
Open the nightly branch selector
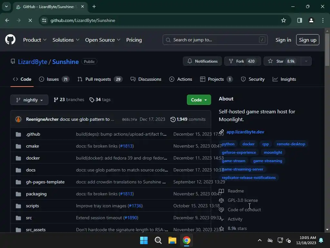29,100
